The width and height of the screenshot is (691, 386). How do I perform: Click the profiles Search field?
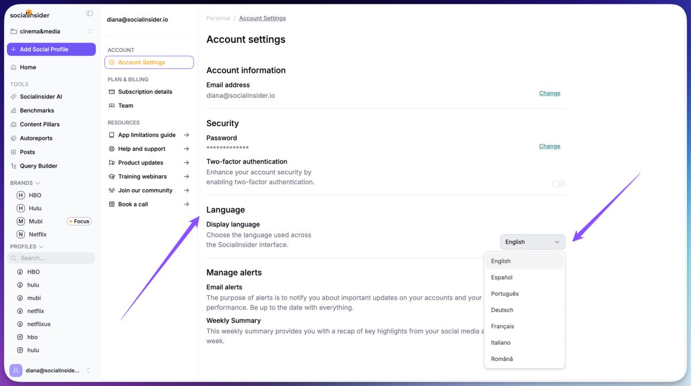[x=51, y=258]
